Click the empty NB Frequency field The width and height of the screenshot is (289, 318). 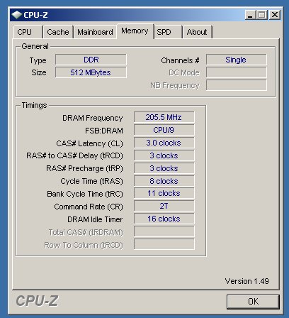pos(237,85)
